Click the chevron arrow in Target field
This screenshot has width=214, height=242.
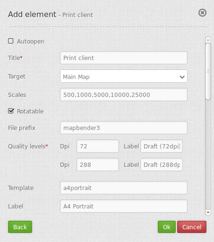coord(182,77)
